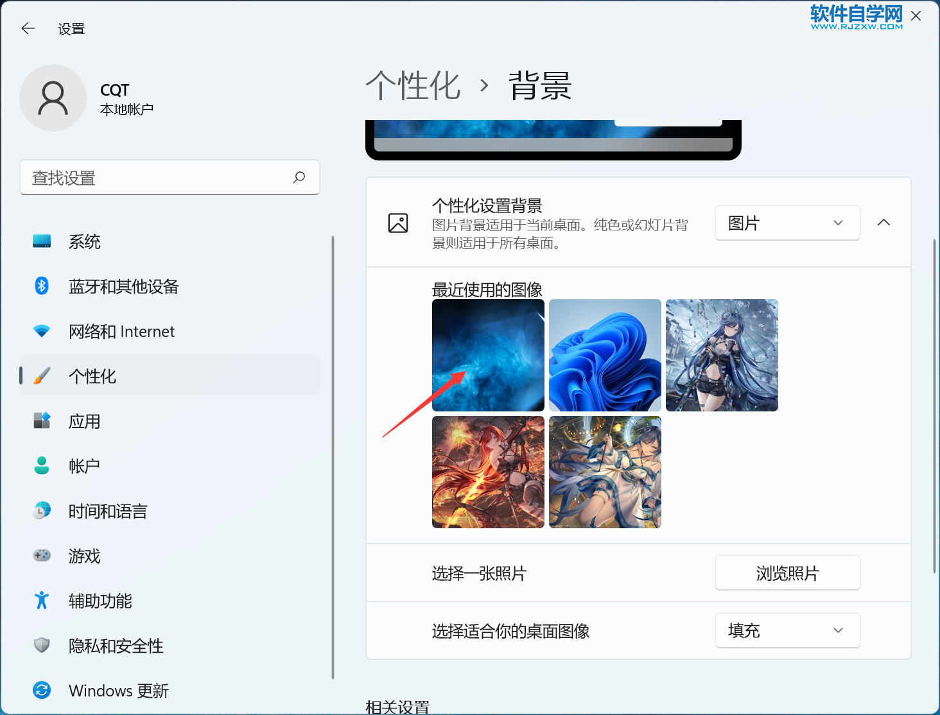Click the System monitor icon
The height and width of the screenshot is (715, 940).
[x=42, y=241]
